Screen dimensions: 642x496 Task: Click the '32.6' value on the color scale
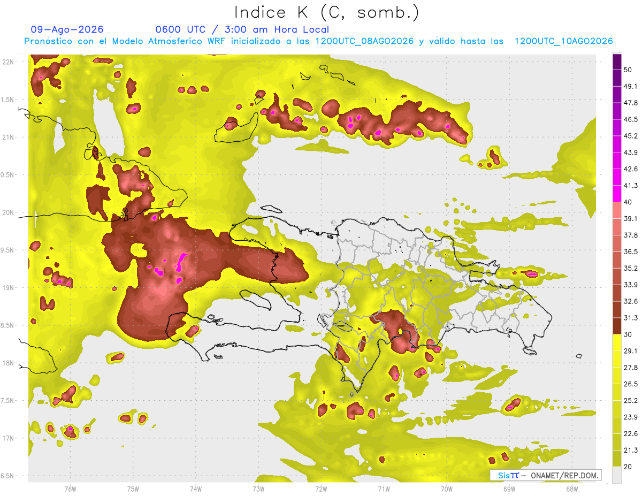pos(631,301)
